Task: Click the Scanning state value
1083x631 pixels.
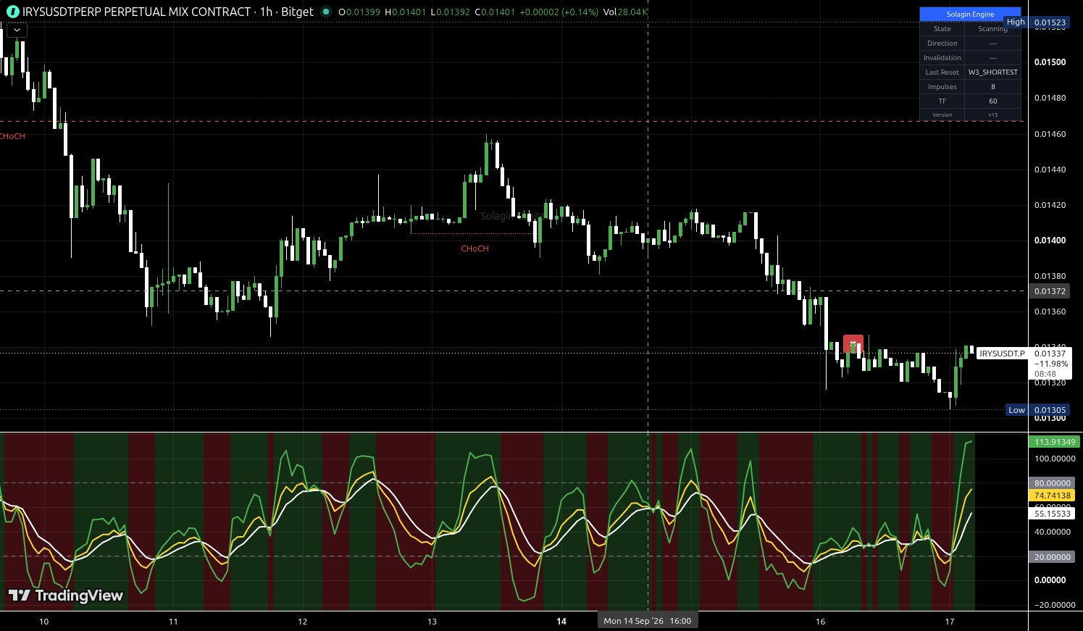Action: (992, 29)
